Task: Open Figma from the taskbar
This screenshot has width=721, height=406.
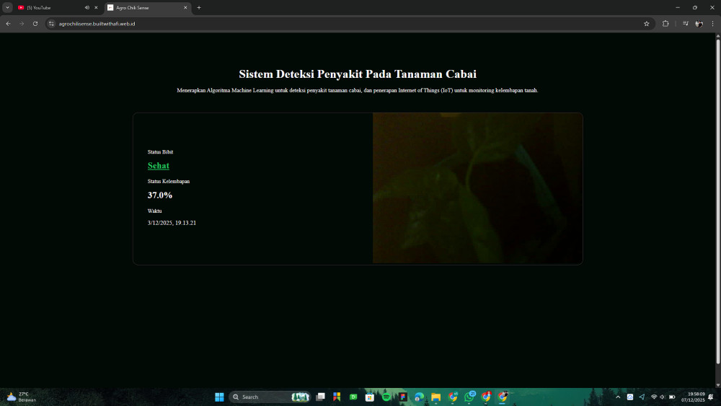Action: click(x=403, y=397)
